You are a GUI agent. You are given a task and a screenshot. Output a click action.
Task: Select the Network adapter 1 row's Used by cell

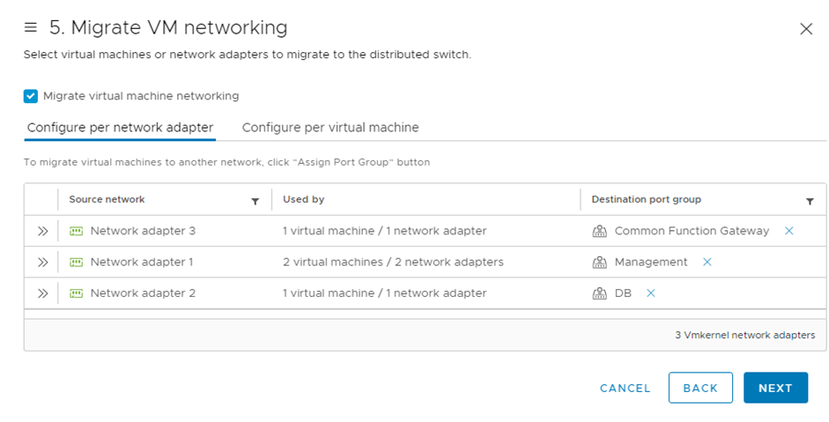[393, 262]
